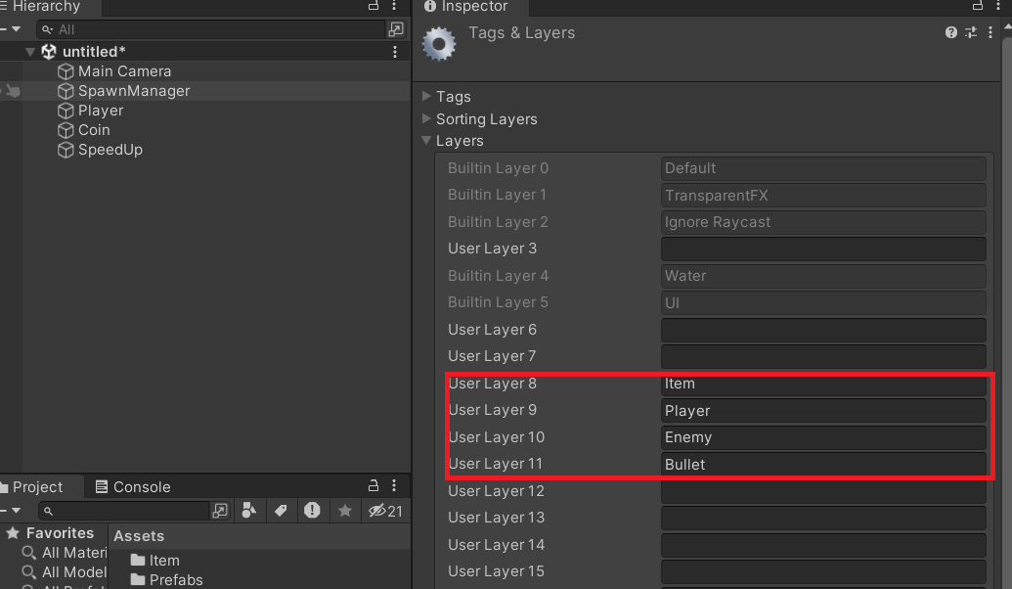1012x589 pixels.
Task: Click the empty User Layer 15 field
Action: click(x=823, y=571)
